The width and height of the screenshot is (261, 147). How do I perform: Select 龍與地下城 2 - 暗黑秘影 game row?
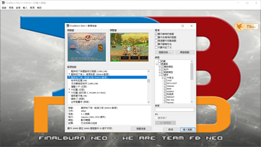click(90, 74)
